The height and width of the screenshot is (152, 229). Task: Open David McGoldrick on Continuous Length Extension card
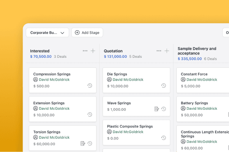pyautogui.click(x=202, y=142)
